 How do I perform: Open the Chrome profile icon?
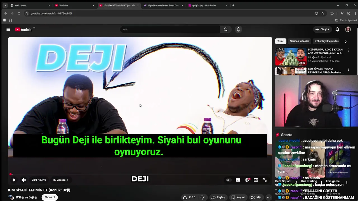click(x=348, y=13)
